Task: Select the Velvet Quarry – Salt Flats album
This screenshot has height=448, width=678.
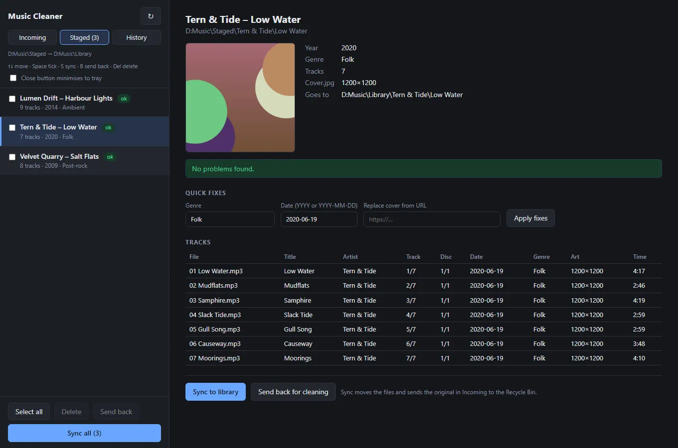Action: pyautogui.click(x=85, y=161)
